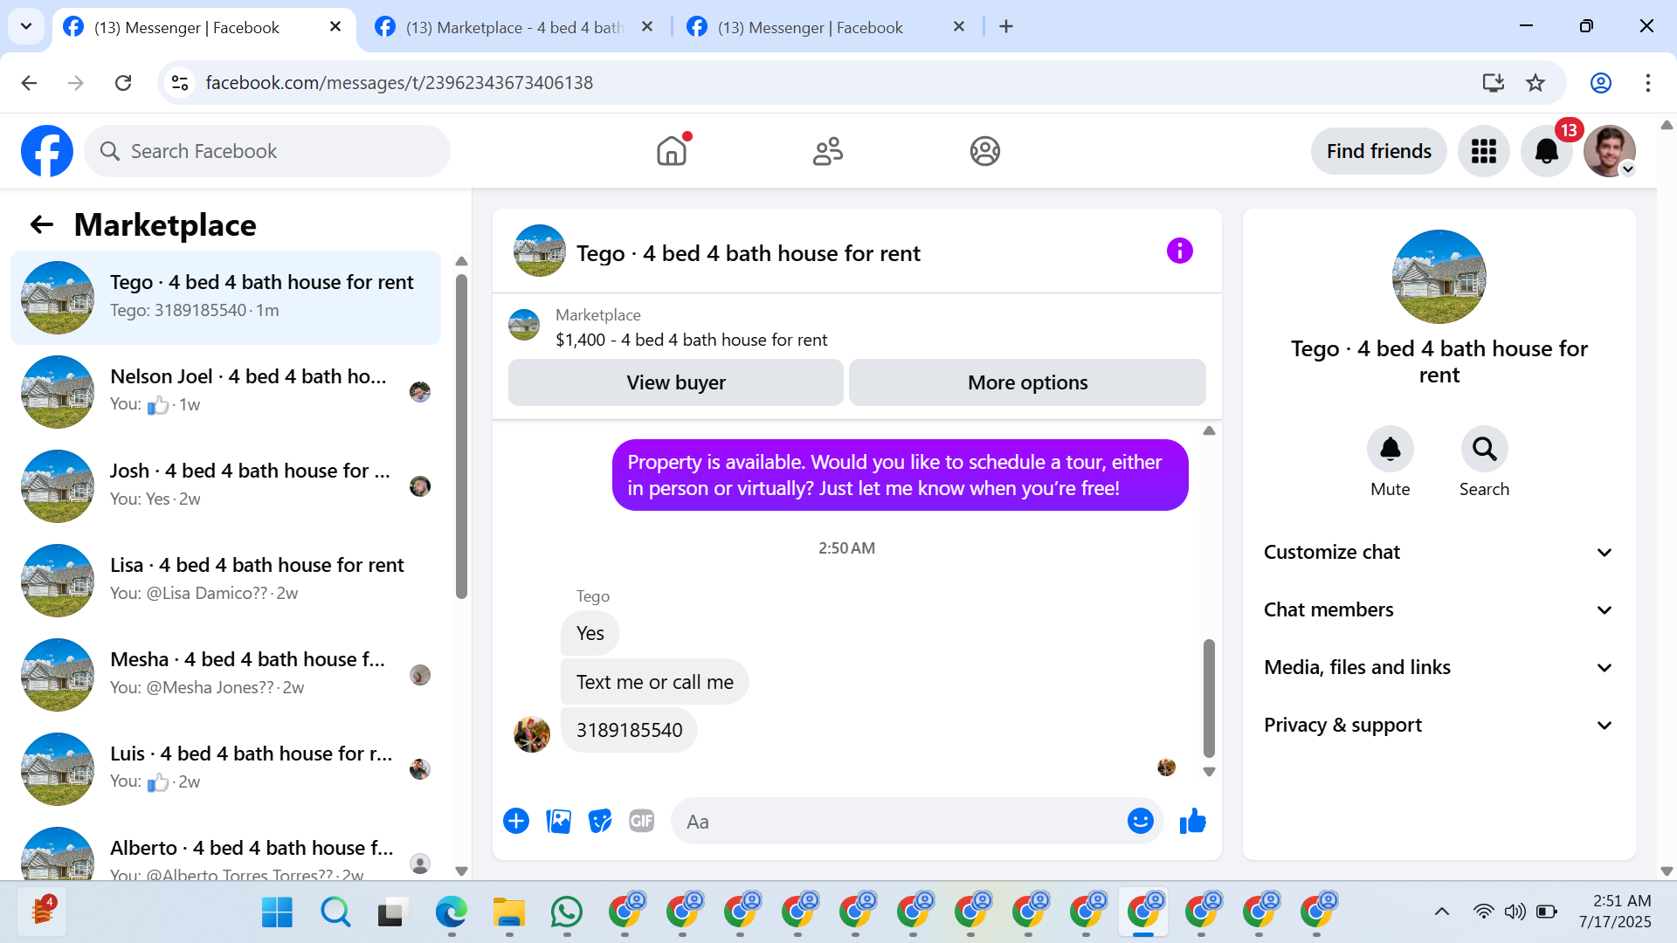Open the Facebook menu grid icon
1677x943 pixels.
coord(1483,151)
